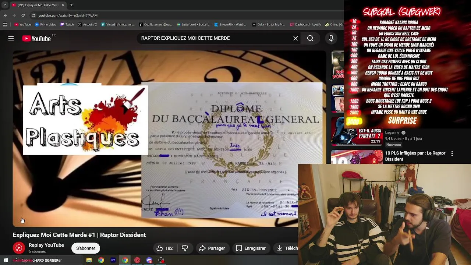Open a new browser tab
The height and width of the screenshot is (265, 471).
[71, 5]
